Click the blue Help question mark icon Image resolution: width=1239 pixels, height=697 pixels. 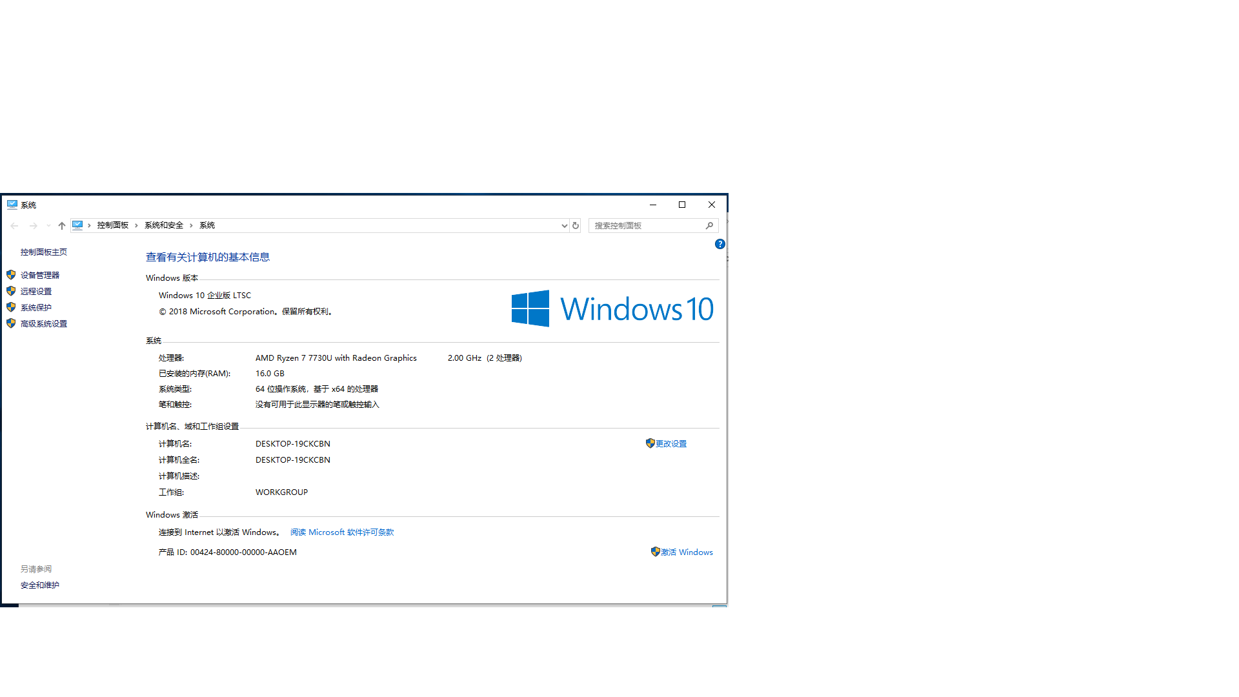(720, 244)
